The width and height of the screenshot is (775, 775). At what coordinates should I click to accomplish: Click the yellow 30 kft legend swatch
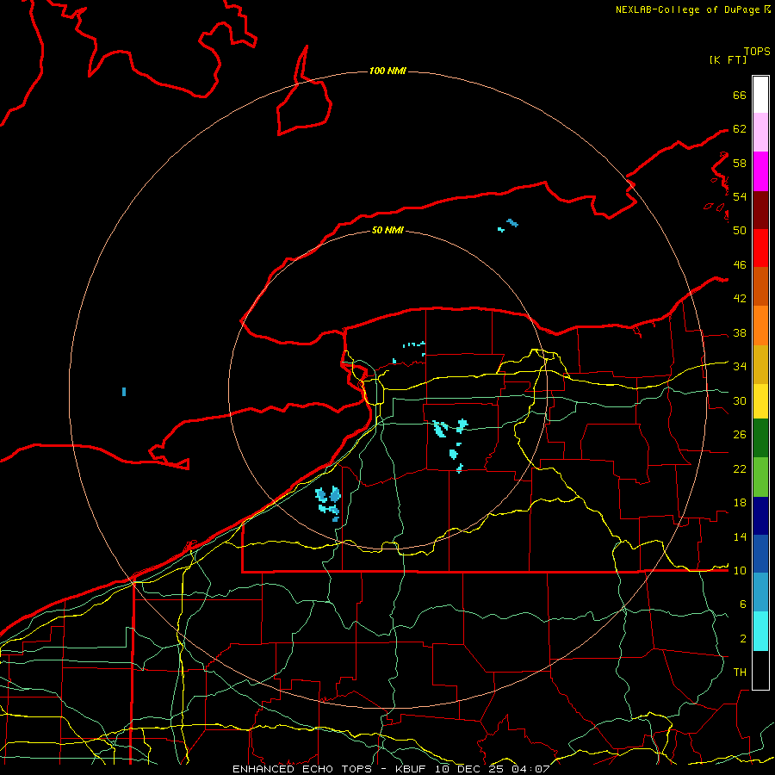pos(760,401)
